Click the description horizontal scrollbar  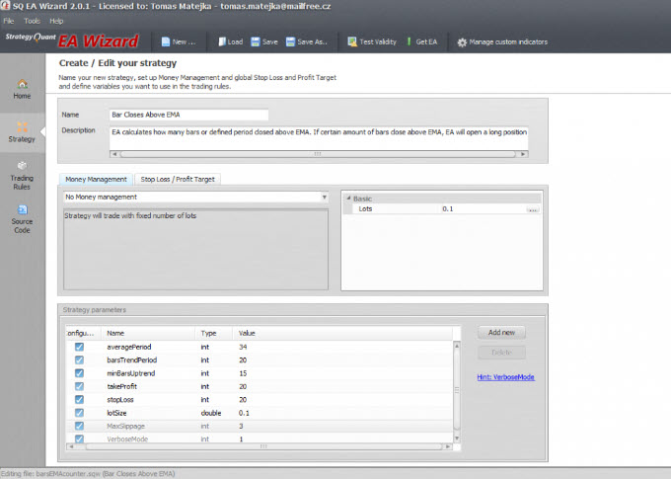[319, 154]
